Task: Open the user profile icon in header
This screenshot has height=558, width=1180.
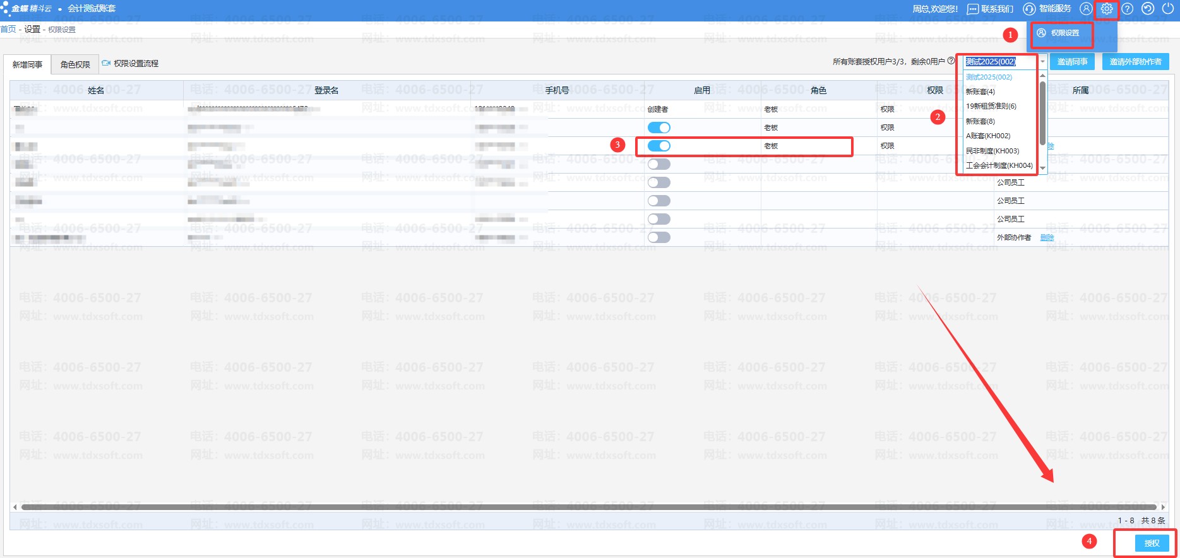Action: [x=1085, y=9]
